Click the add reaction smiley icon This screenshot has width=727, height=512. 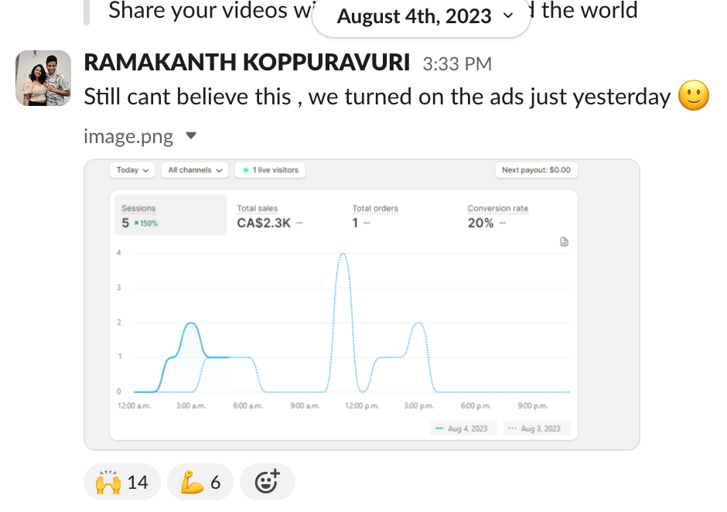pos(267,483)
